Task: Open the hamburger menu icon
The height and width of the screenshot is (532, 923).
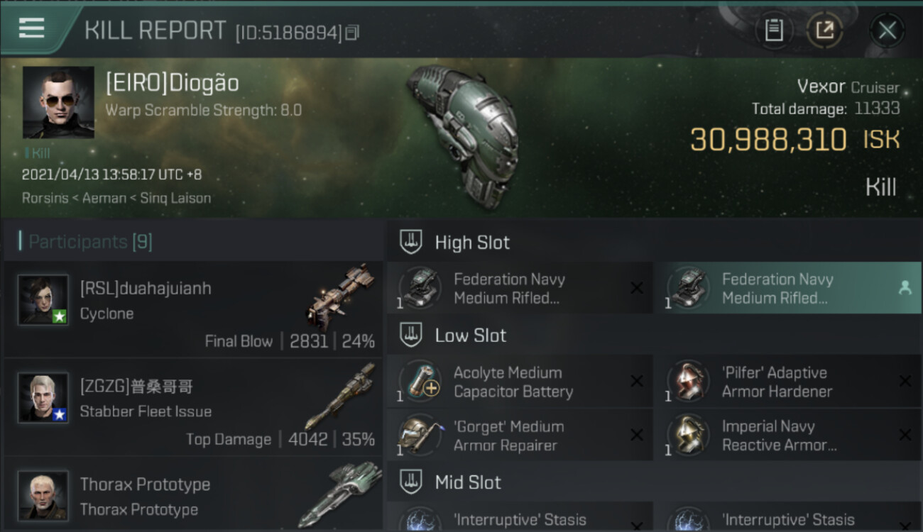Action: 31,28
